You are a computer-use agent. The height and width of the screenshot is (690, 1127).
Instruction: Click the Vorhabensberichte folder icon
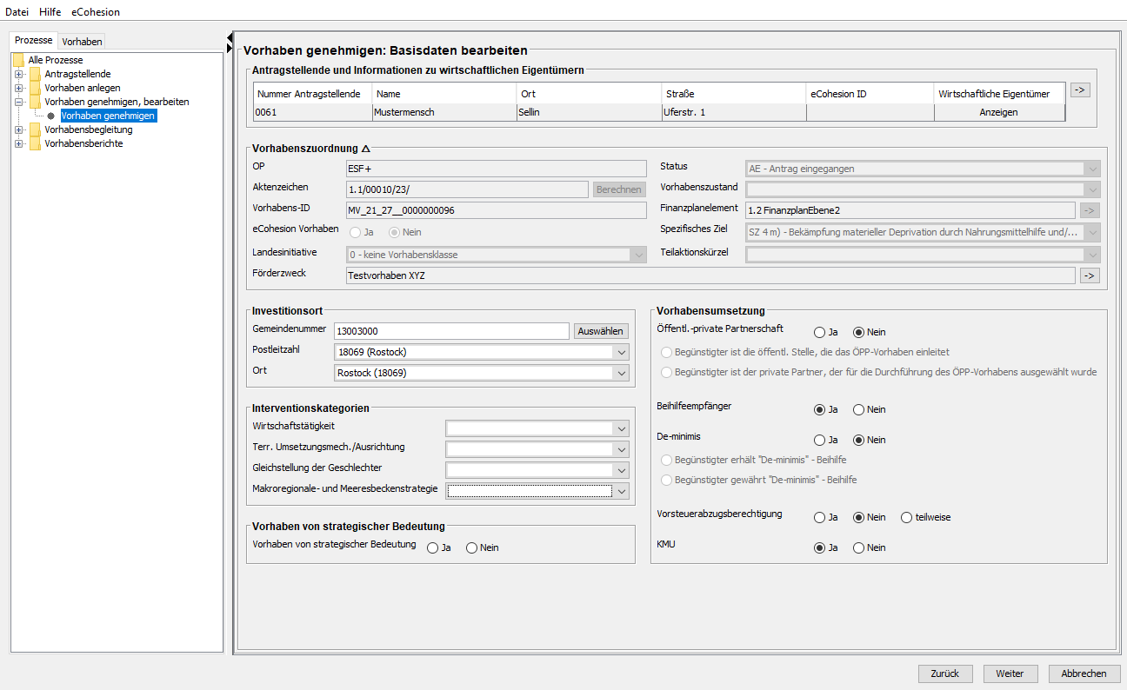pos(35,143)
